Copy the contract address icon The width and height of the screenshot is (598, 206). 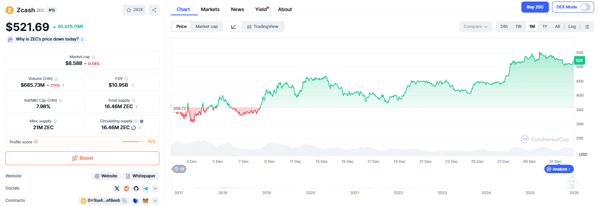point(124,201)
